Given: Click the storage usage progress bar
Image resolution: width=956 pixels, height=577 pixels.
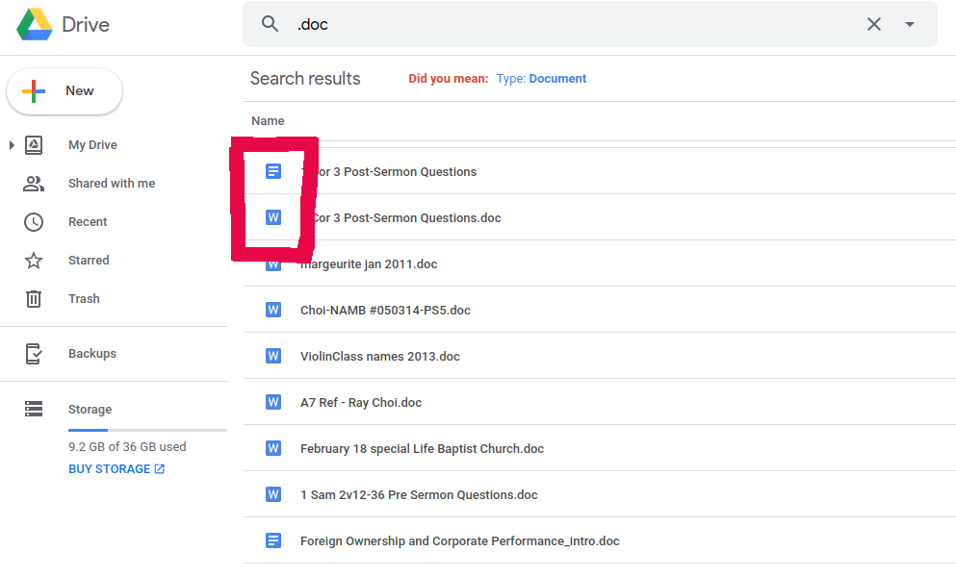Looking at the screenshot, I should click(x=147, y=430).
